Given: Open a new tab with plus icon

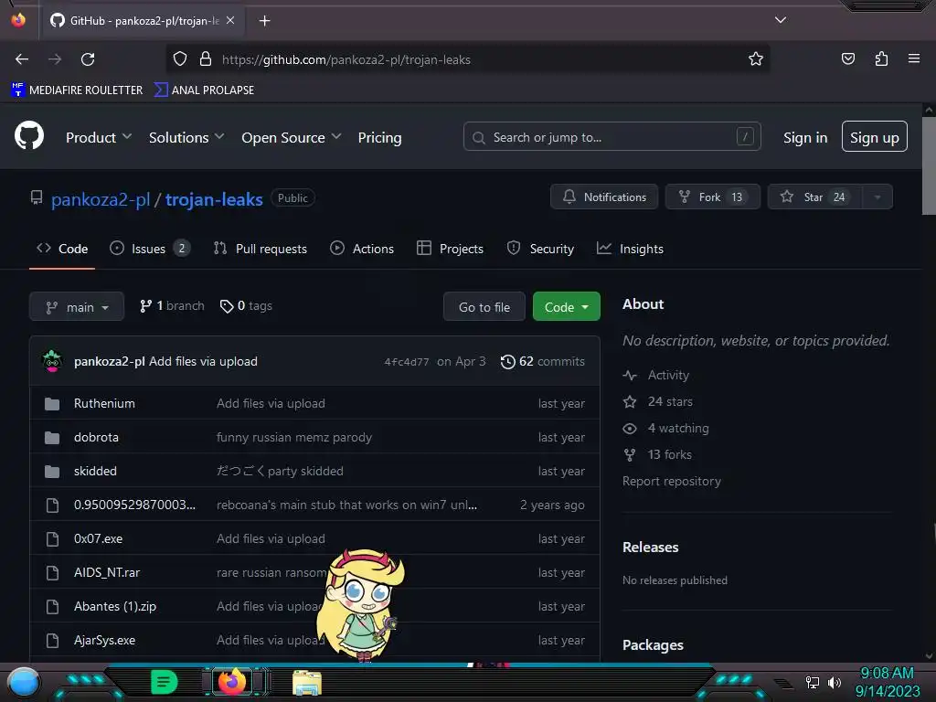Looking at the screenshot, I should [264, 21].
